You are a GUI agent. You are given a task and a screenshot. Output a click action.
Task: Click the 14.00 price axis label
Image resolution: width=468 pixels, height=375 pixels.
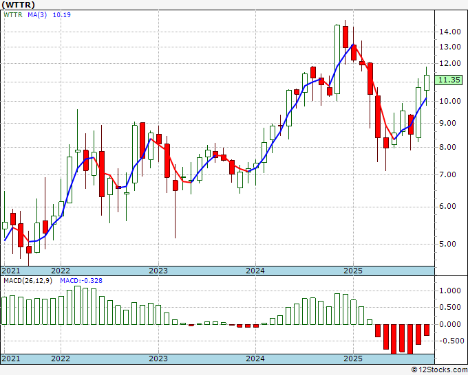point(450,32)
